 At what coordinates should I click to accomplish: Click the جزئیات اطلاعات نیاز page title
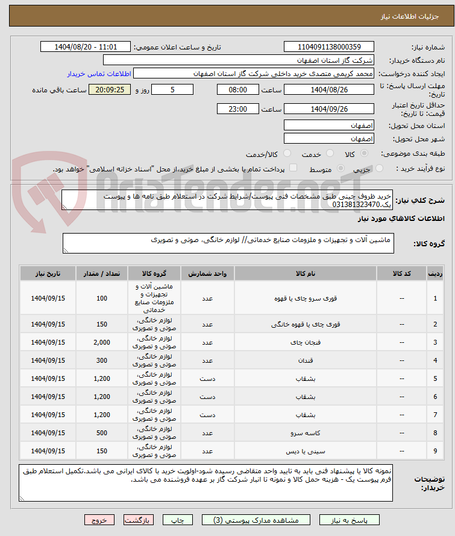pyautogui.click(x=410, y=16)
